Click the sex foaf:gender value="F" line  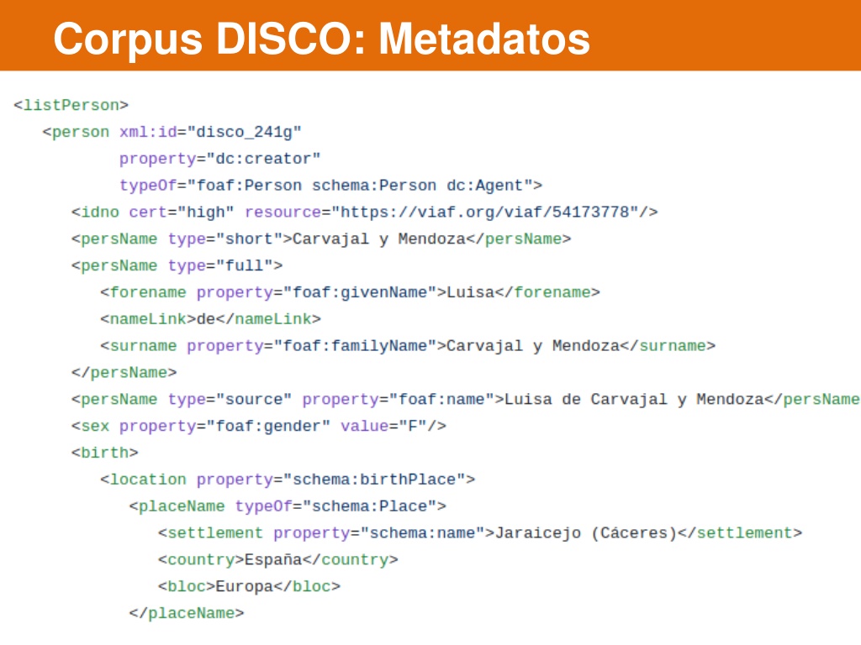(259, 426)
